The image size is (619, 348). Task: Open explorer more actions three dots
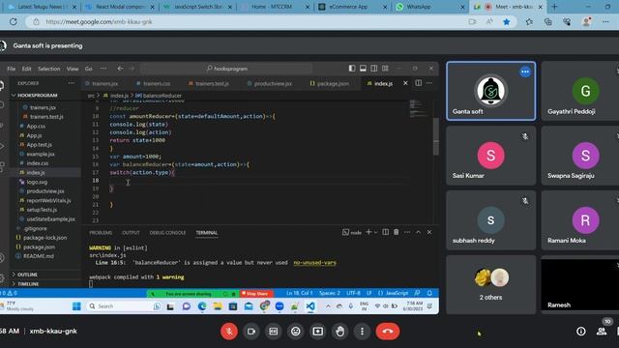[71, 83]
